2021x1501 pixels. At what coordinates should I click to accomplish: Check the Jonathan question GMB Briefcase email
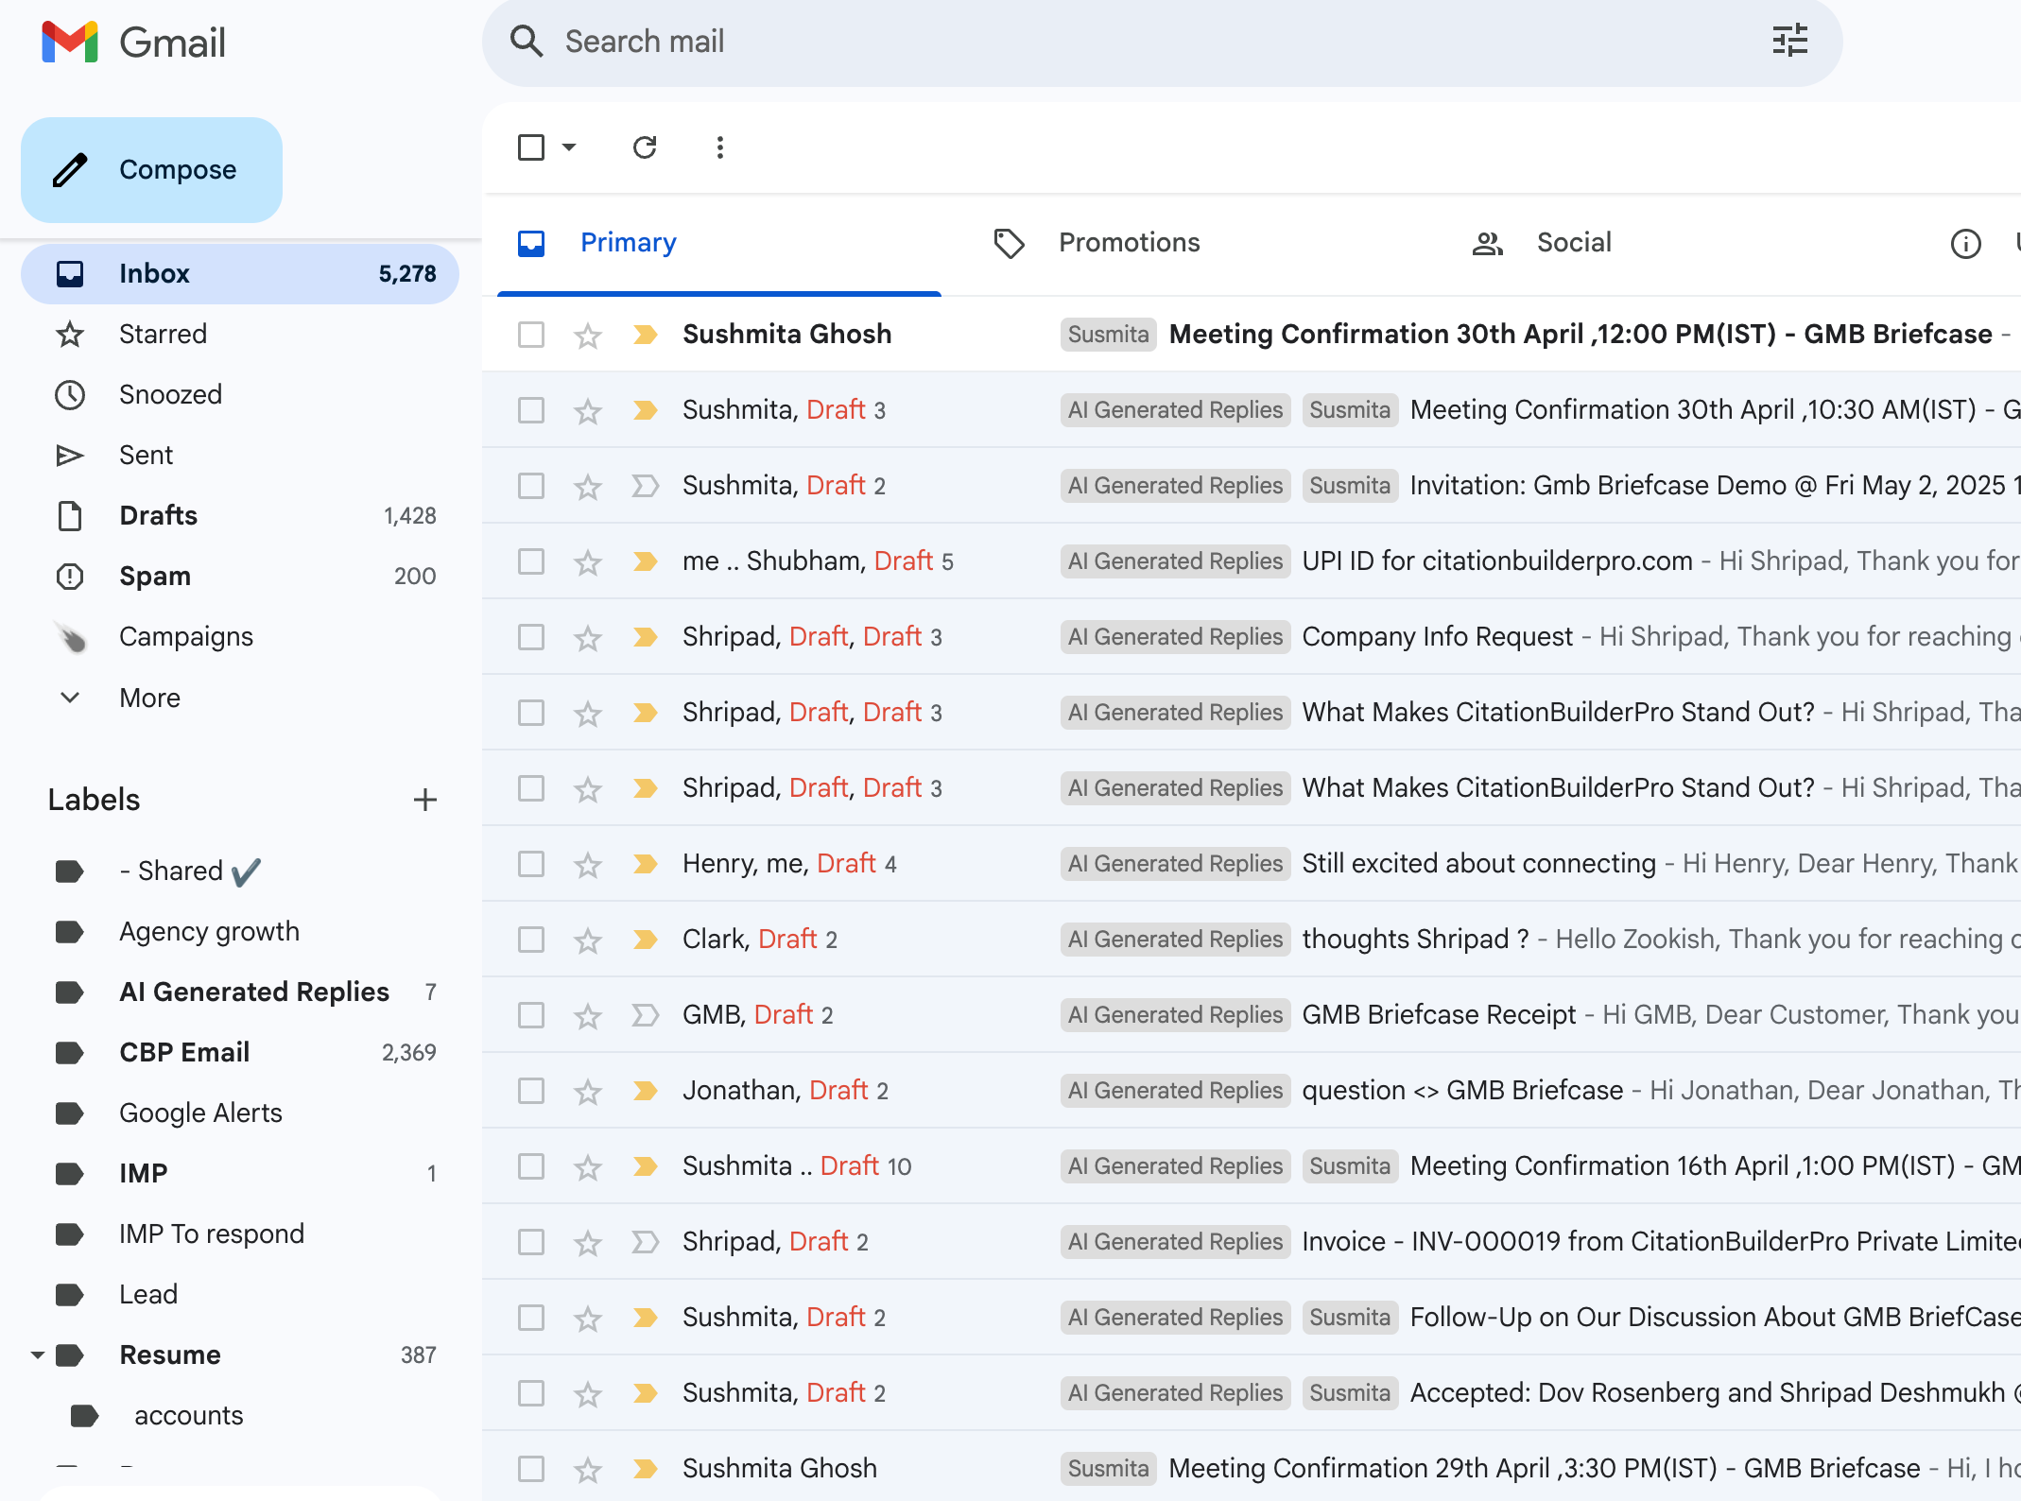point(531,1091)
